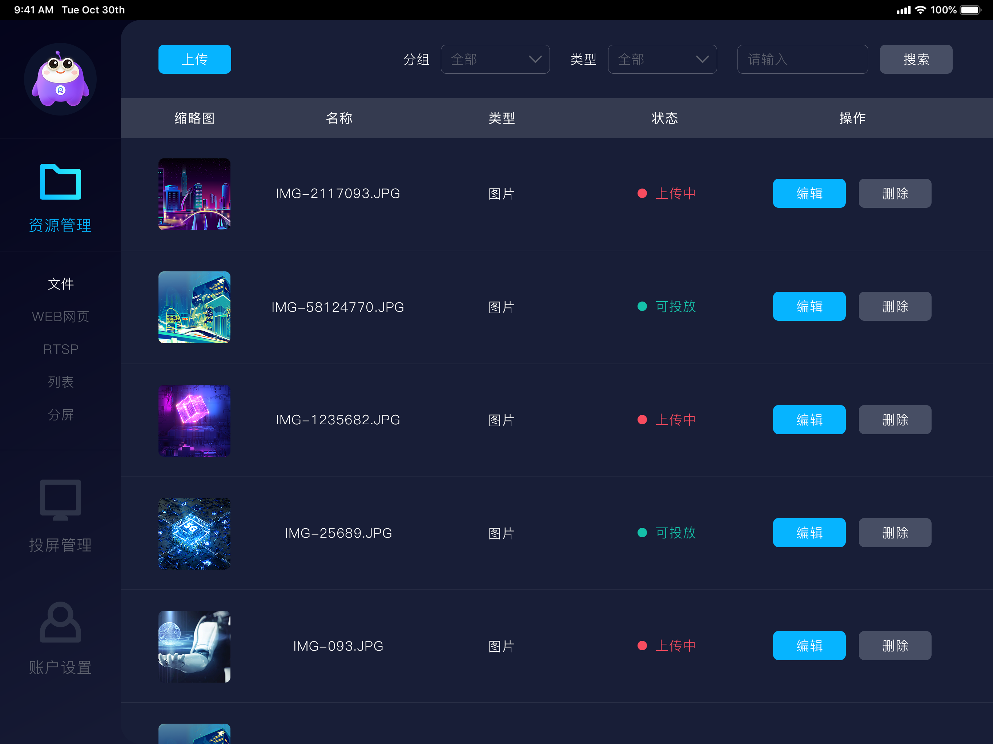Expand the 类型 dropdown
This screenshot has width=993, height=744.
point(662,59)
